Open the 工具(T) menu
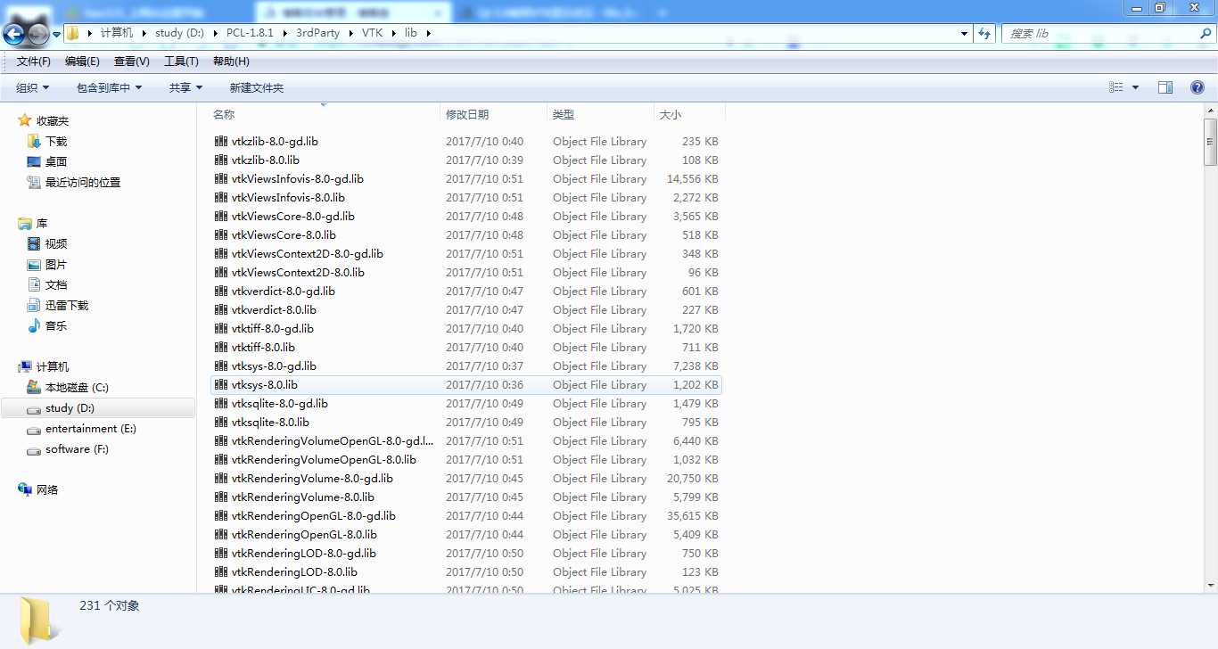 pyautogui.click(x=181, y=62)
